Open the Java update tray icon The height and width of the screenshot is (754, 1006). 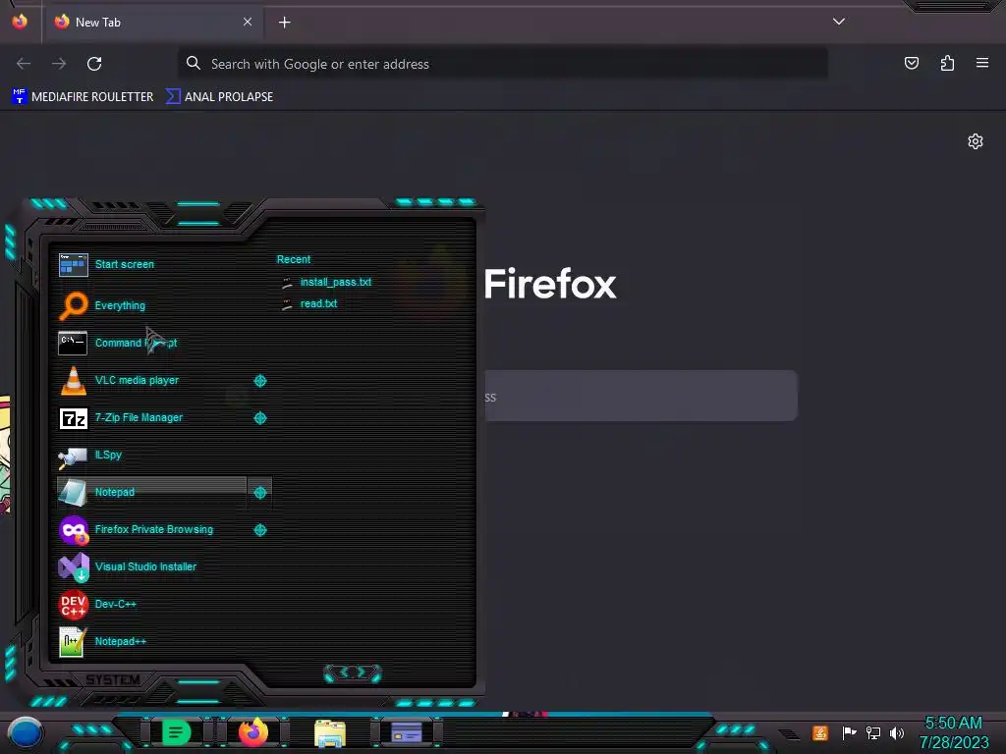click(819, 732)
